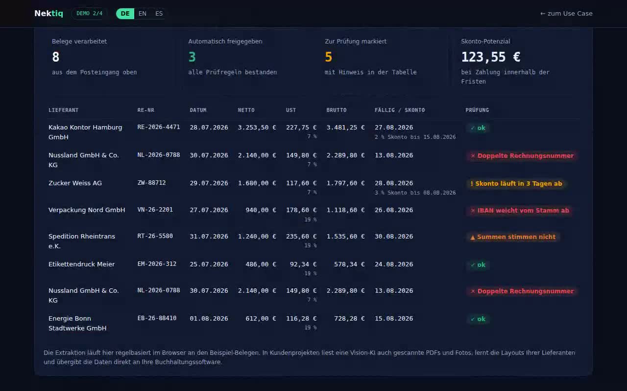The height and width of the screenshot is (391, 627).
Task: Click second "Doppelte Rechnungsnummer" badge in last Nussland row
Action: [x=522, y=291]
